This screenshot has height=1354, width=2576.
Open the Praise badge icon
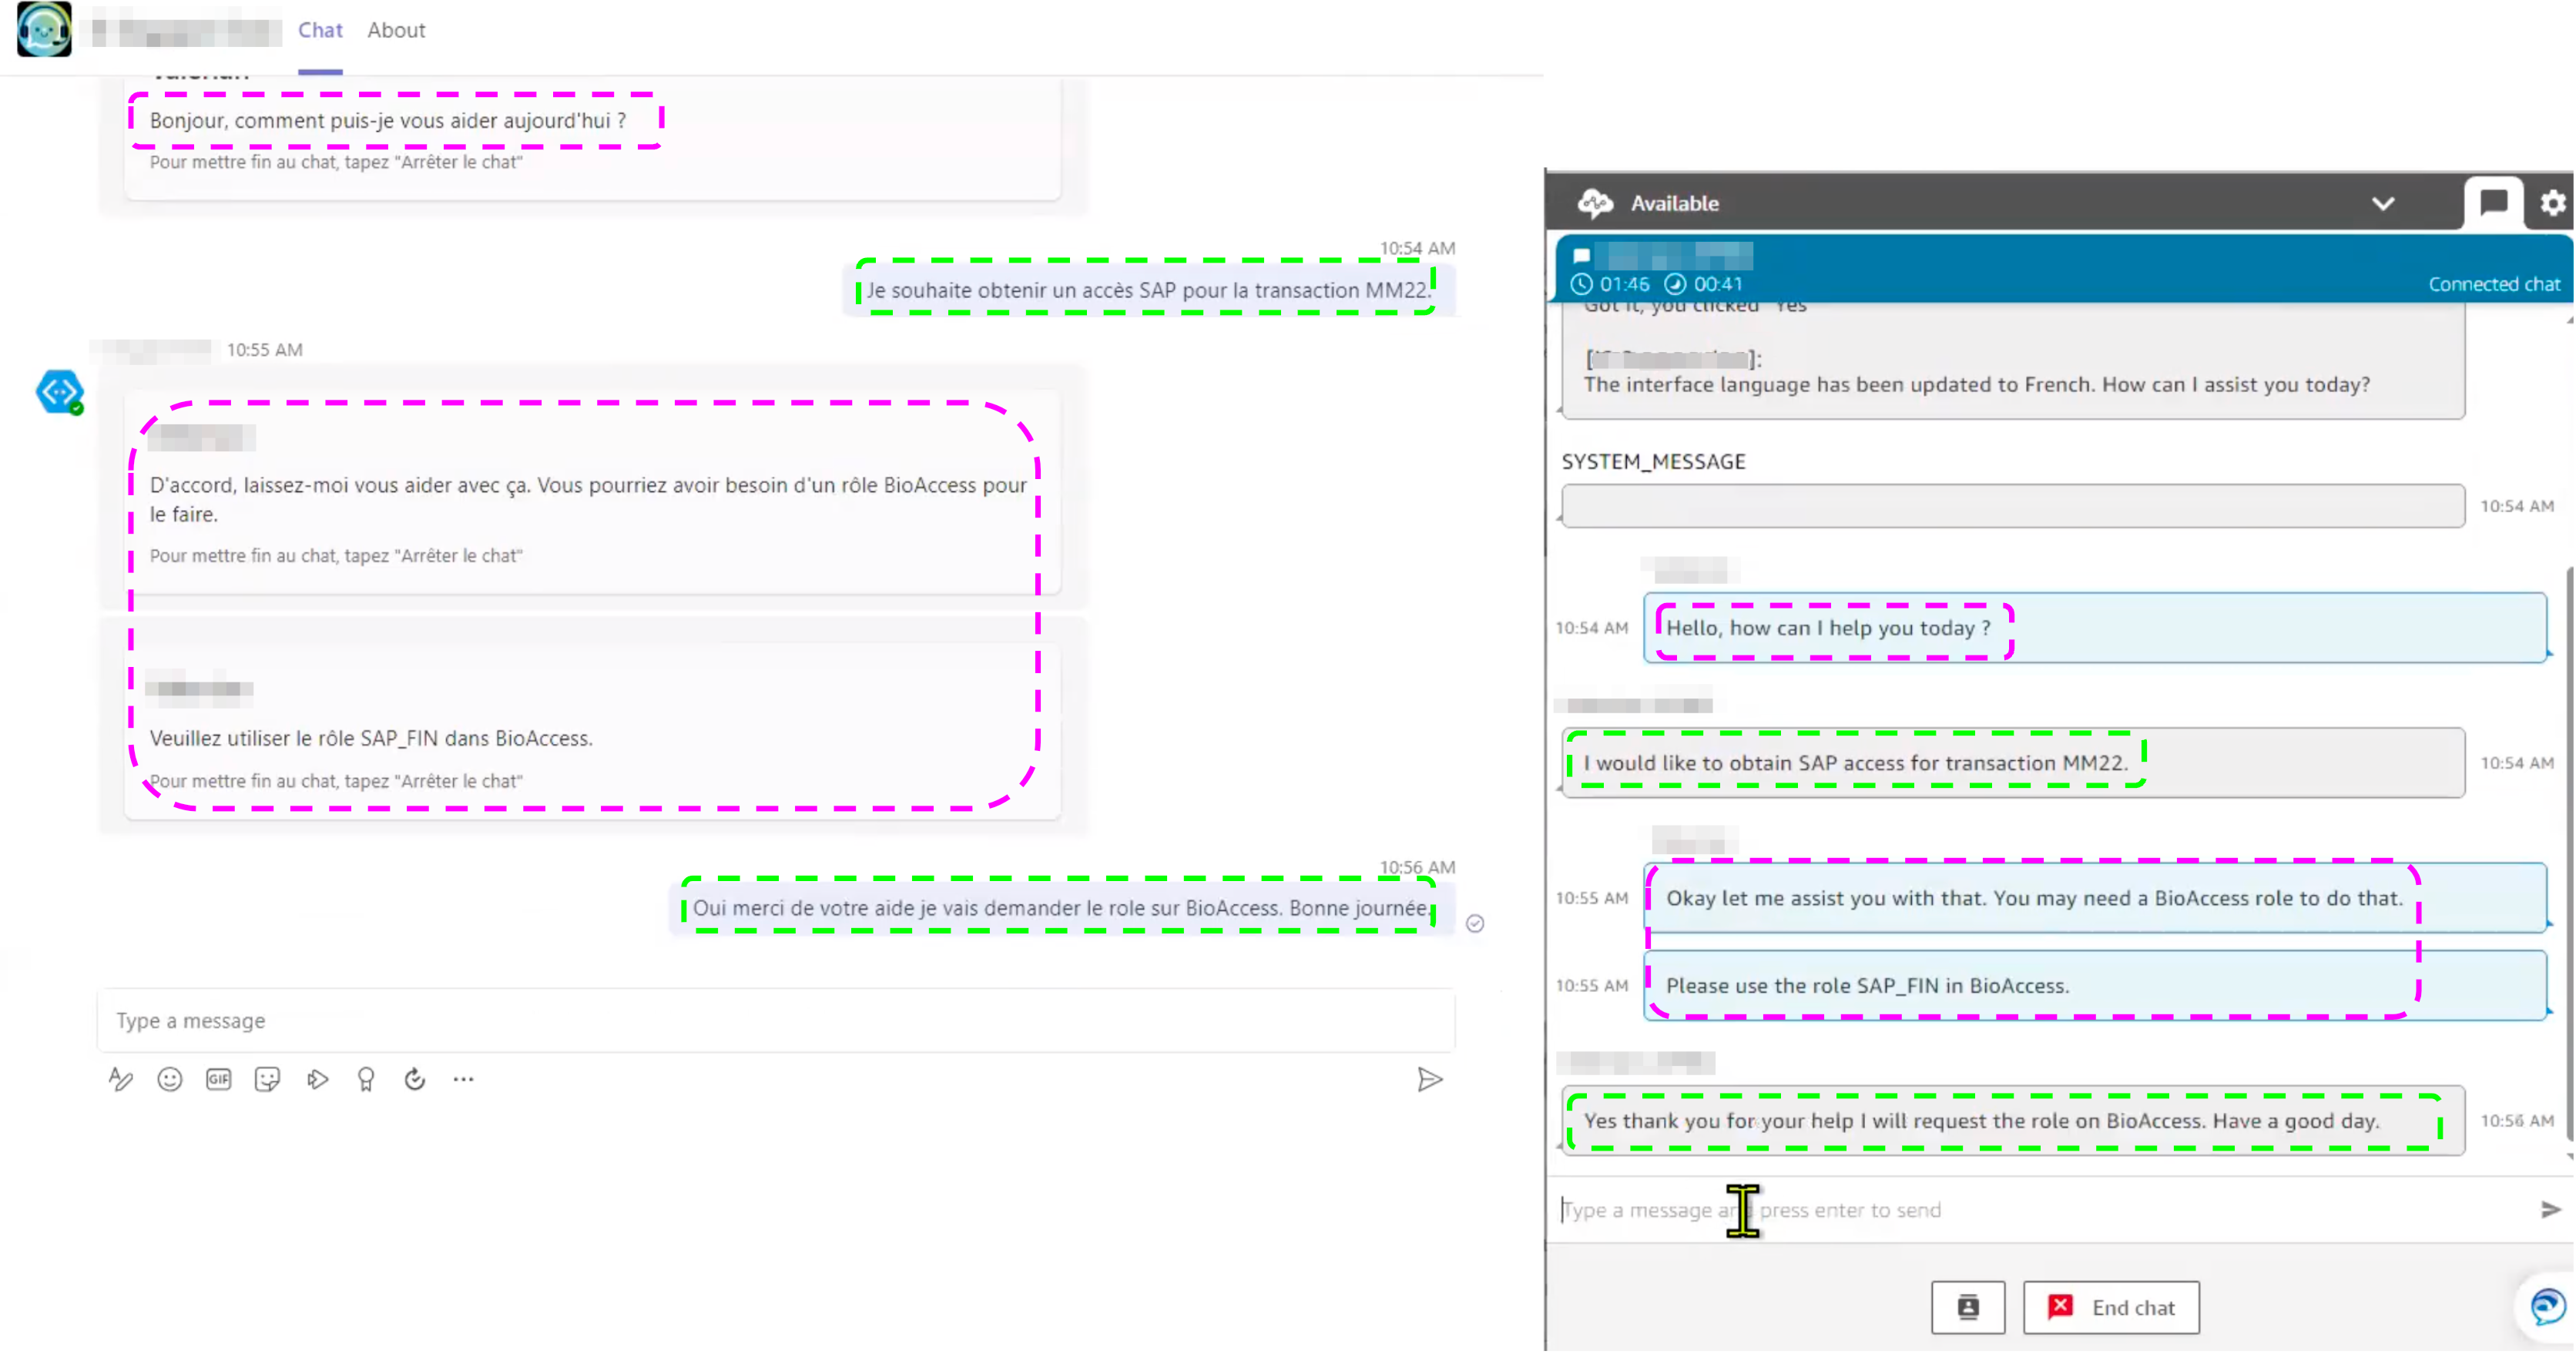(x=366, y=1080)
